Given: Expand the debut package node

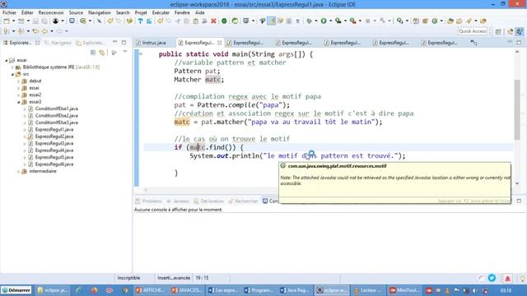Looking at the screenshot, I should 19,81.
